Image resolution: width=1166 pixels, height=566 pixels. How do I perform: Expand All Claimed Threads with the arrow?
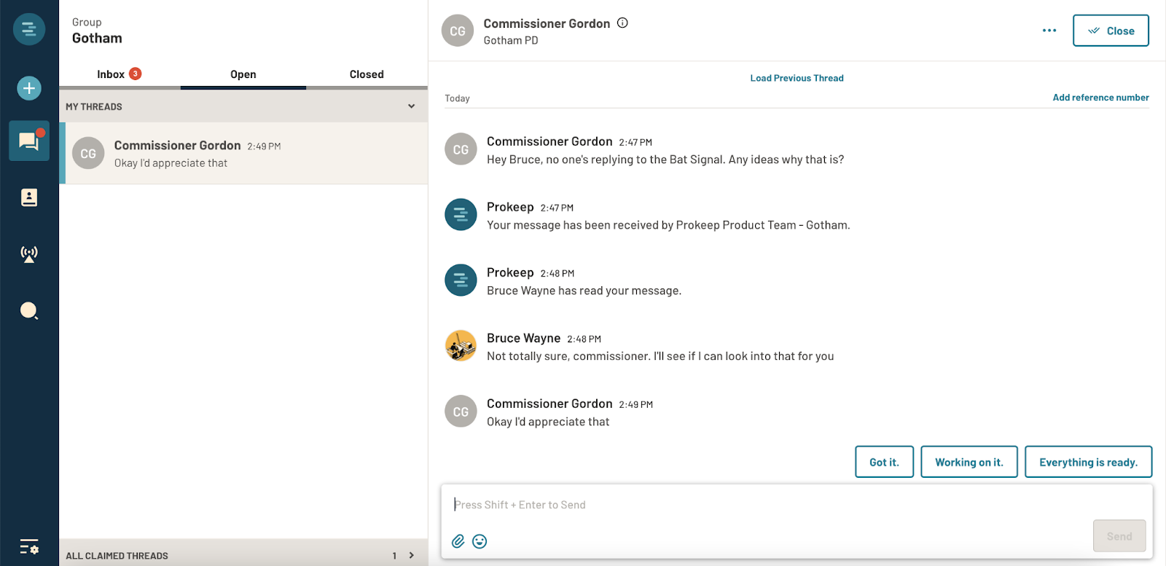click(x=412, y=556)
